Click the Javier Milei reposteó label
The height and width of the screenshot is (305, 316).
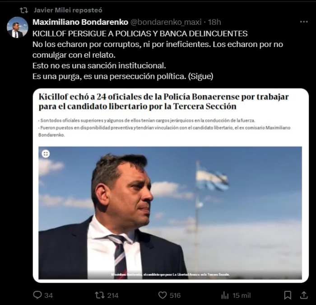tap(68, 10)
